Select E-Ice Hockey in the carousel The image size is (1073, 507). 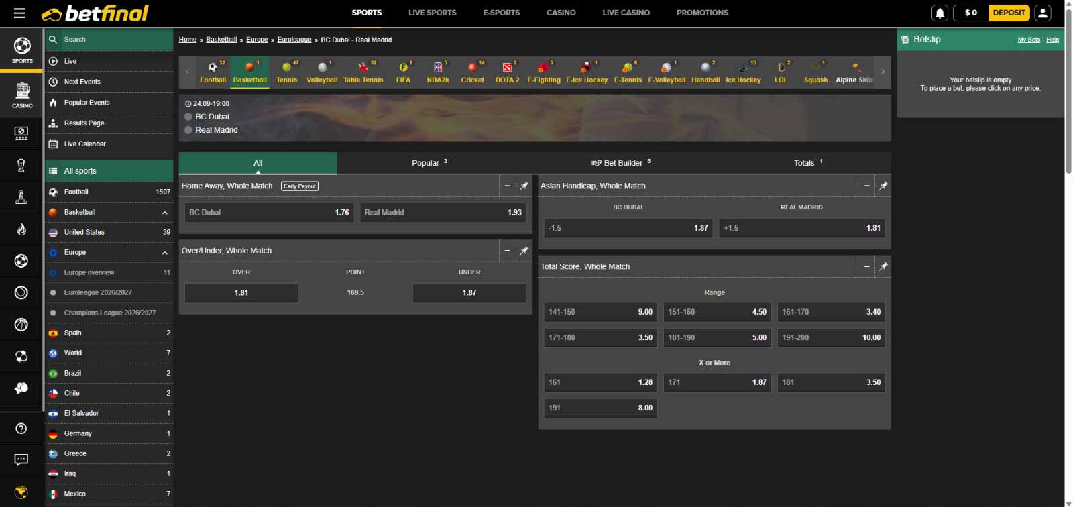(x=587, y=72)
